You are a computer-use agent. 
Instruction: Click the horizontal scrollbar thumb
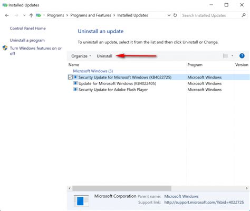122,188
